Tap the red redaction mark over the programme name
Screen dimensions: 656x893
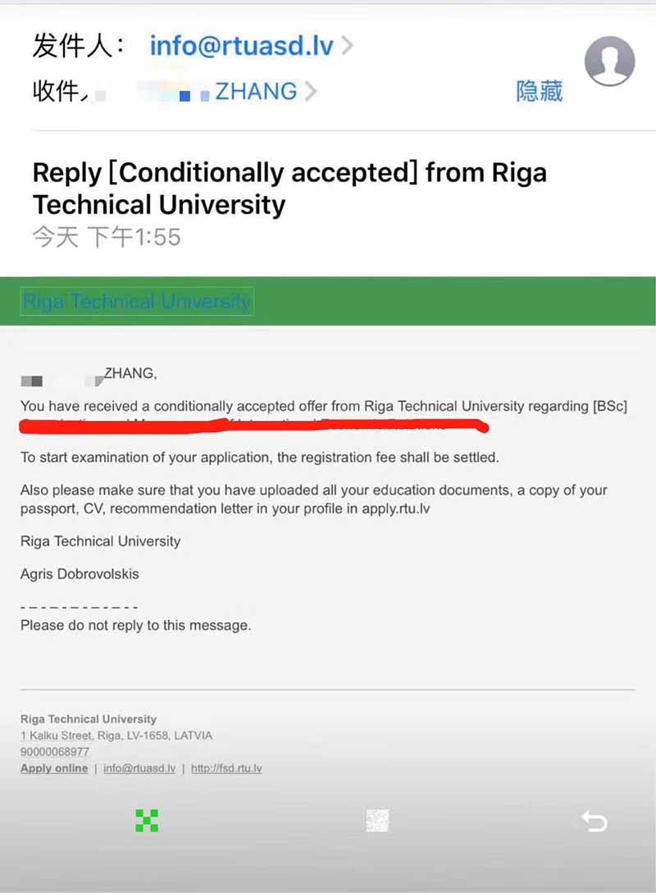254,426
